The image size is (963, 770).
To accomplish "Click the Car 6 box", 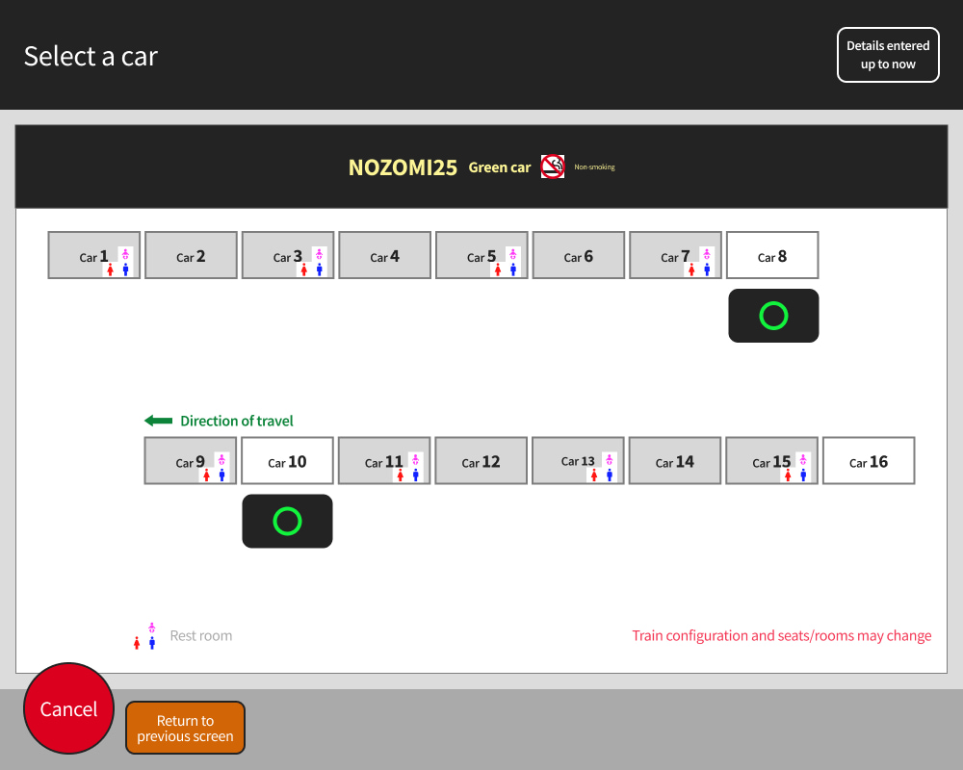I will 579,255.
